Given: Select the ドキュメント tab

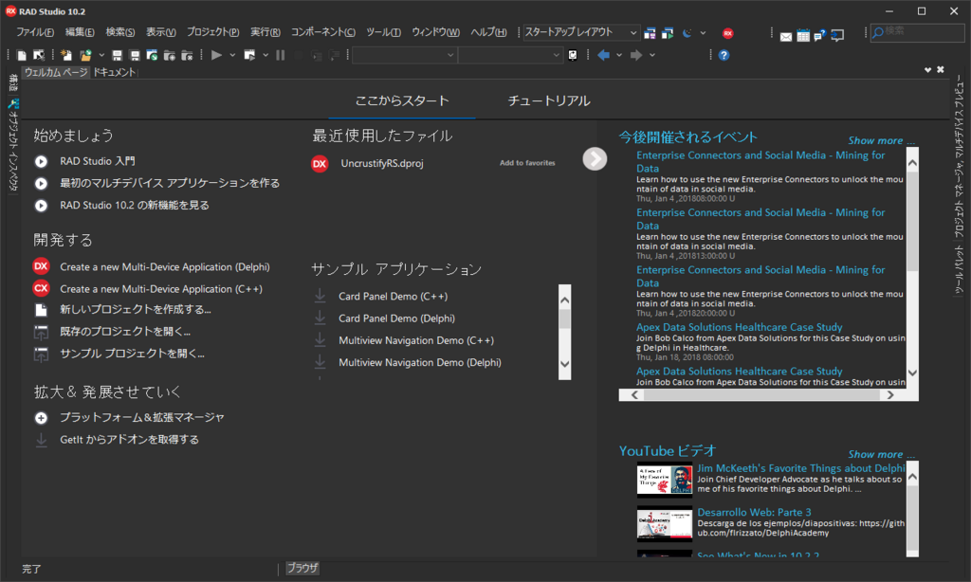Looking at the screenshot, I should 114,72.
